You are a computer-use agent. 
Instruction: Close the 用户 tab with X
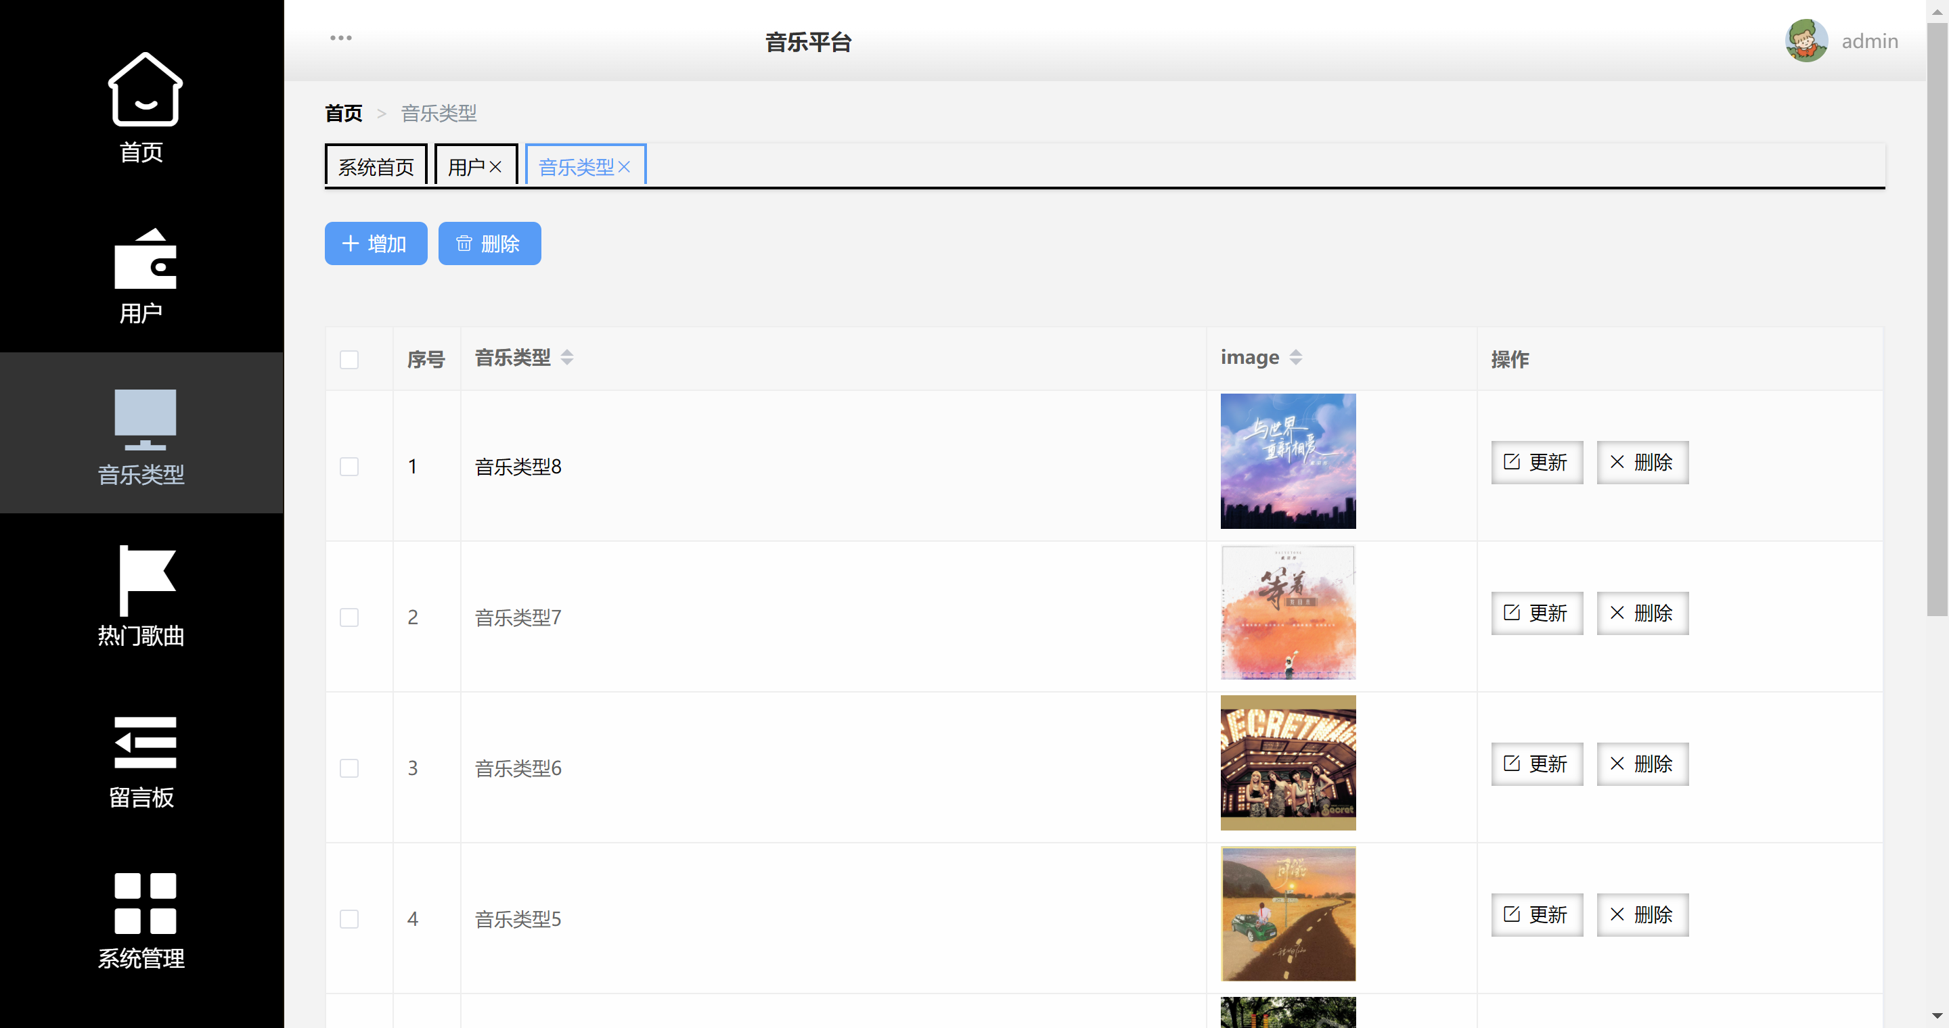tap(495, 167)
